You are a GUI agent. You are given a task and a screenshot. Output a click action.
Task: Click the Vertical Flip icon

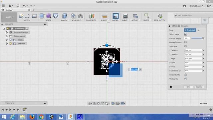pos(186,79)
